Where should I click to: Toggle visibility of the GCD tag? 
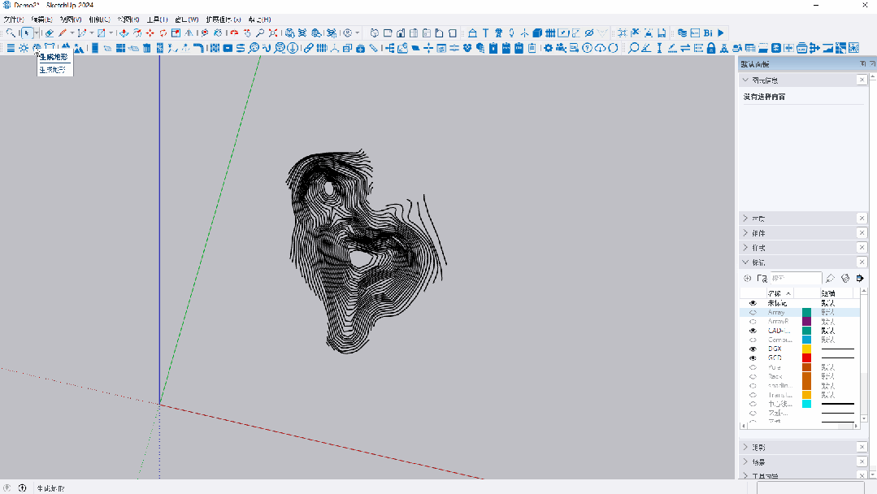click(753, 357)
